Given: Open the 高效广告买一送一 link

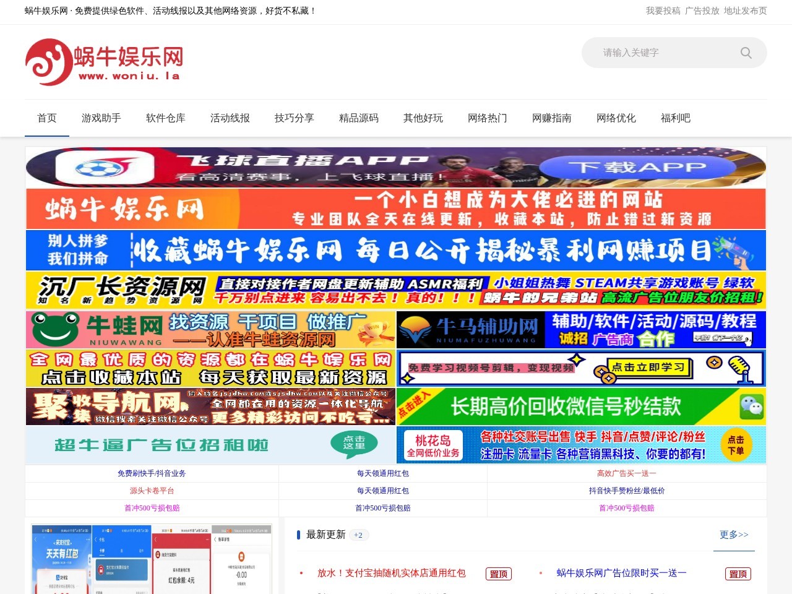Looking at the screenshot, I should 627,473.
